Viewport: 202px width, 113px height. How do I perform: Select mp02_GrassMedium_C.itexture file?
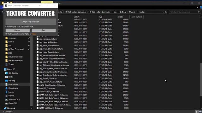pos(52,85)
